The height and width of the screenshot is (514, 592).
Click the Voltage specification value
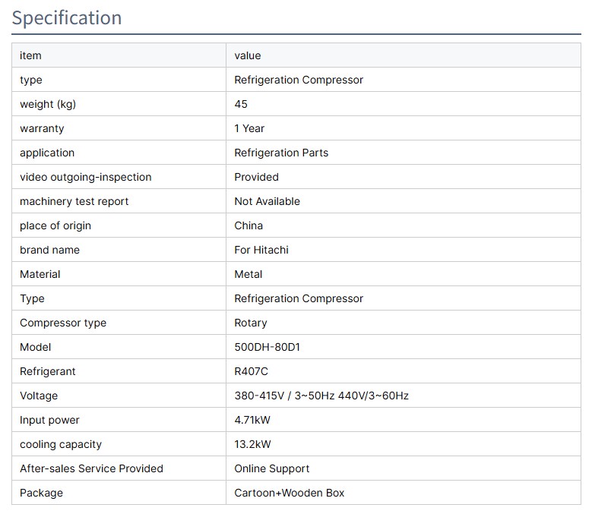pos(321,396)
